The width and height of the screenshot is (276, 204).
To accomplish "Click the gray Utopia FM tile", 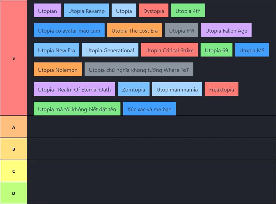I will tap(181, 30).
